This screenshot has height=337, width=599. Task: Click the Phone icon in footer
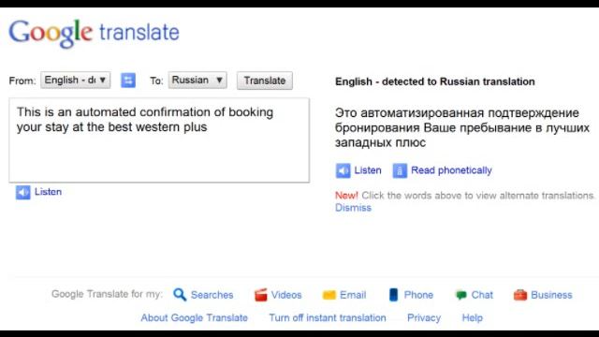click(x=393, y=295)
